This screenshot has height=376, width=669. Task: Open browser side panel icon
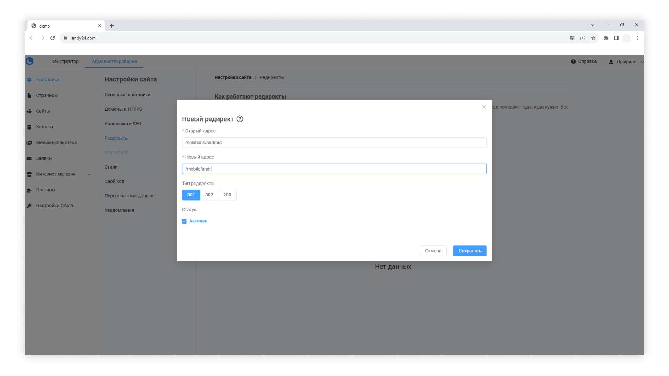[616, 38]
